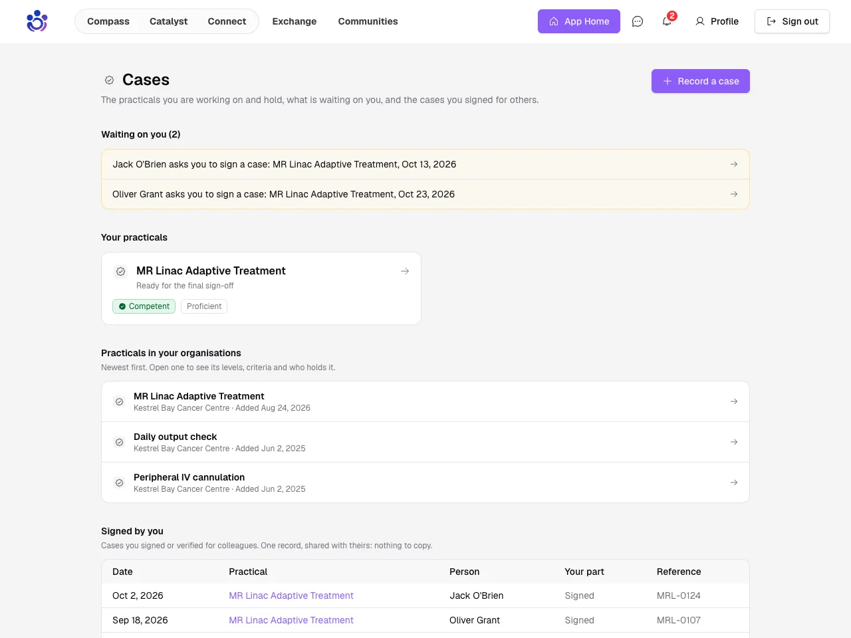Open MR Linac Adaptive Treatment organisation practical

[425, 401]
